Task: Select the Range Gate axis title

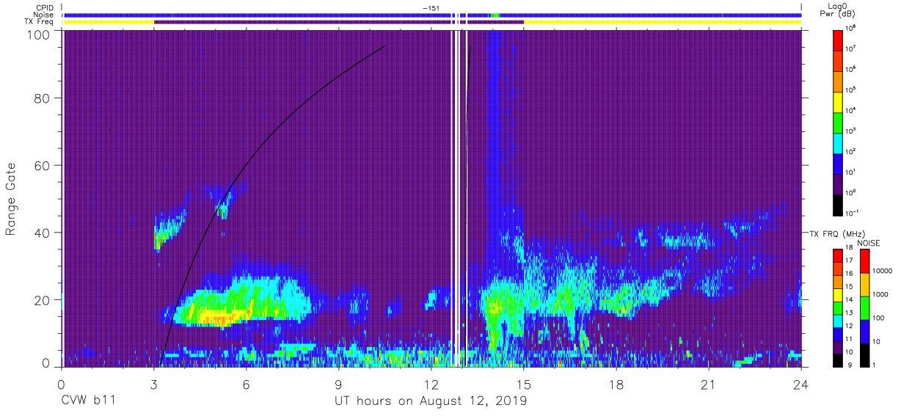Action: (11, 198)
